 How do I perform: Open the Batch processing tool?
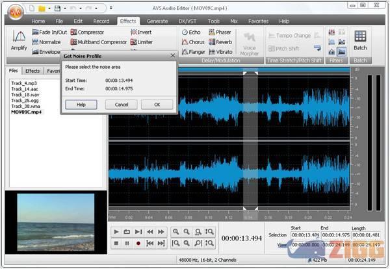(360, 39)
